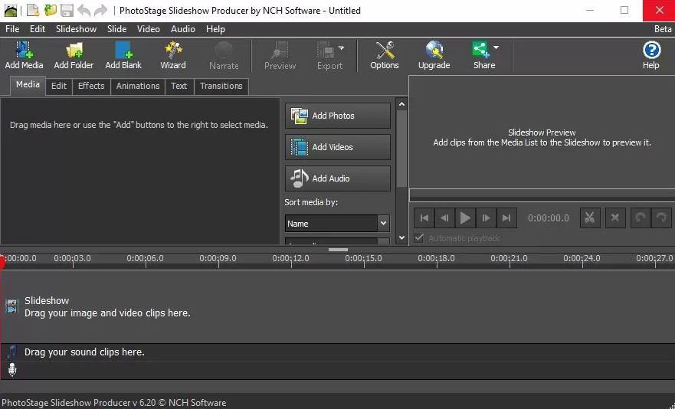Click the timeline ruler at 0:00:12.0

[291, 260]
